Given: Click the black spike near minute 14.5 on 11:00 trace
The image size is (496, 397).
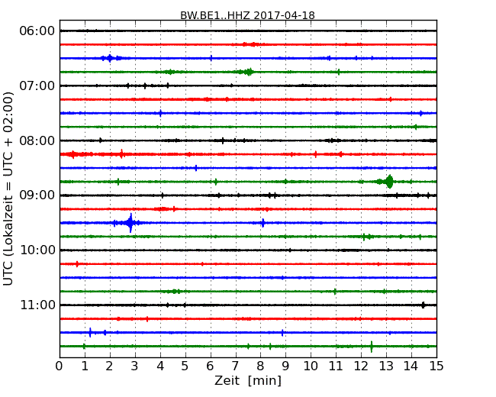Looking at the screenshot, I should [x=424, y=305].
